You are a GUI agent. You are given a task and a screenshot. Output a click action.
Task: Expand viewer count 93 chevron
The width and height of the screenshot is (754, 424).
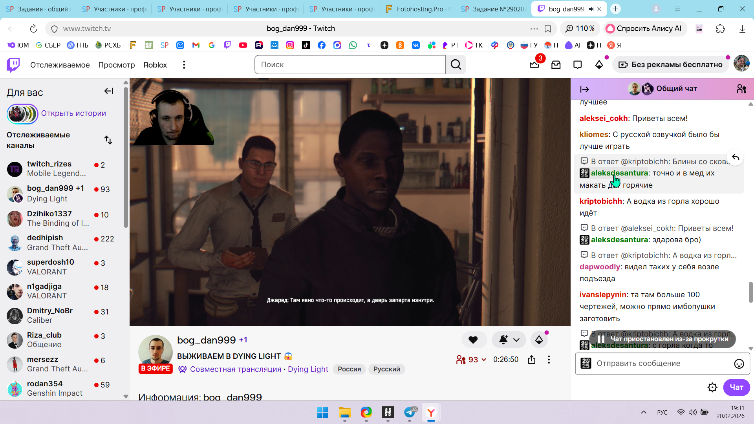[484, 360]
